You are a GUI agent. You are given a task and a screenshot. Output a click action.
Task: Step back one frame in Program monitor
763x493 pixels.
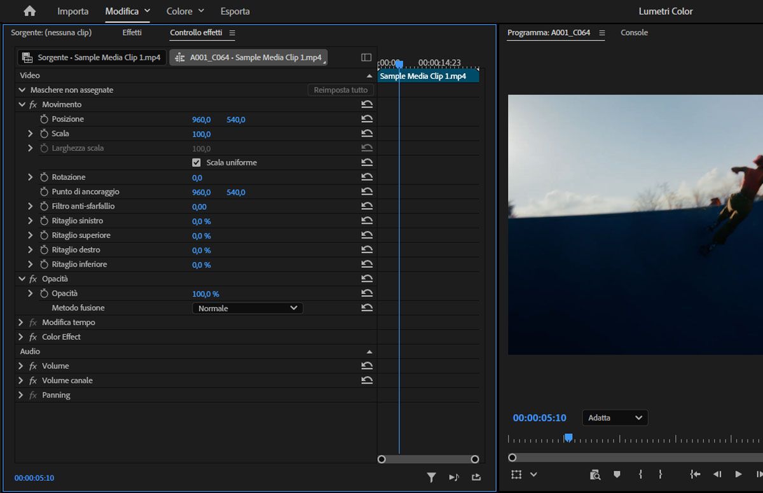pos(717,475)
